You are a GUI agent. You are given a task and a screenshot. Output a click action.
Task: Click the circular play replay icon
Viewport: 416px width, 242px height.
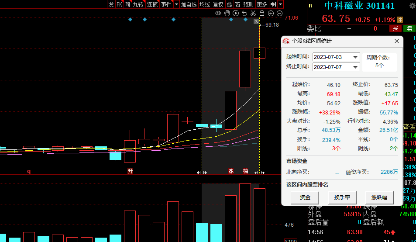pyautogui.click(x=236, y=14)
